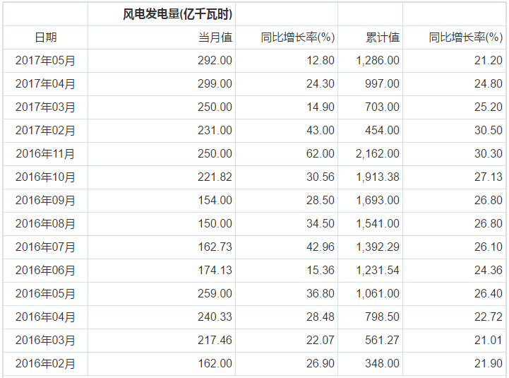509x378 pixels.
Task: Click cumulative value 1,541.00 cell
Action: tap(378, 224)
